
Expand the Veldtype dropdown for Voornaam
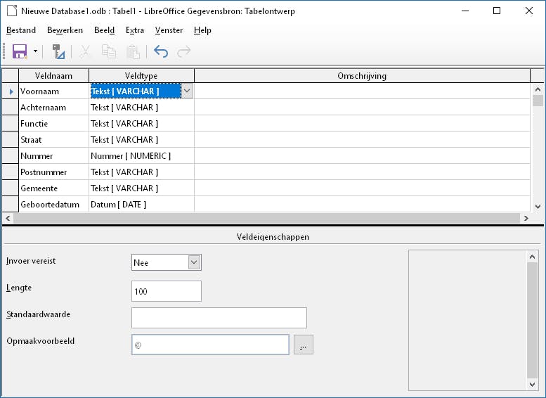(187, 91)
